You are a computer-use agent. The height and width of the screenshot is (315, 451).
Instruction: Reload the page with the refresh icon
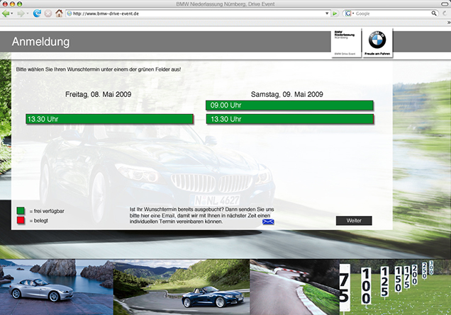pyautogui.click(x=37, y=13)
